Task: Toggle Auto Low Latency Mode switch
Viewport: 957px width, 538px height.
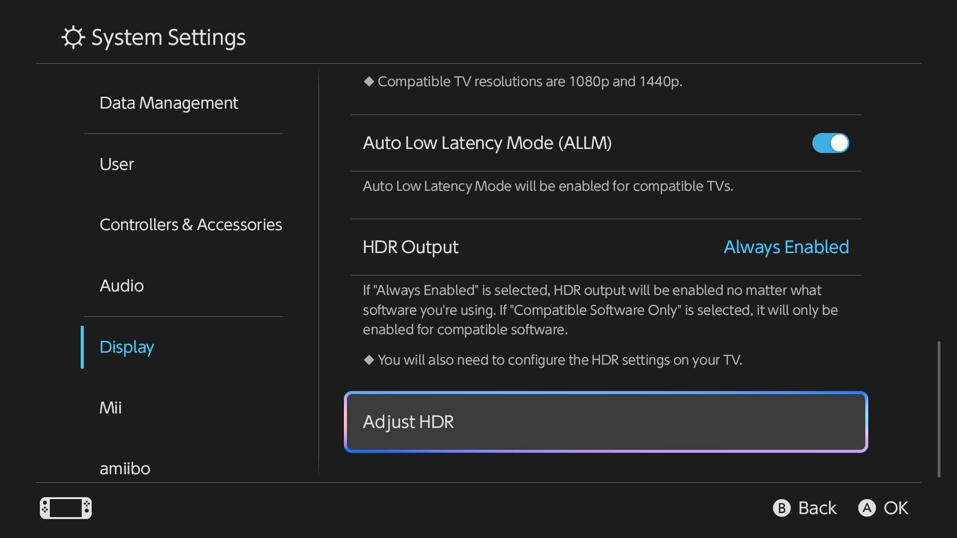Action: point(830,143)
